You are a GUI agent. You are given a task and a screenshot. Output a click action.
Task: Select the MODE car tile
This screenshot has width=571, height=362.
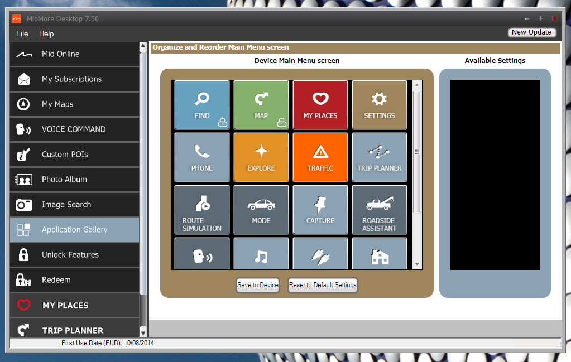point(261,210)
